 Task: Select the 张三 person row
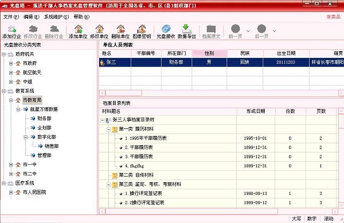pos(221,62)
